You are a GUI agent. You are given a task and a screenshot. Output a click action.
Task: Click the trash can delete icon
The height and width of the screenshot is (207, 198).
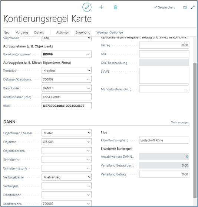point(116,7)
